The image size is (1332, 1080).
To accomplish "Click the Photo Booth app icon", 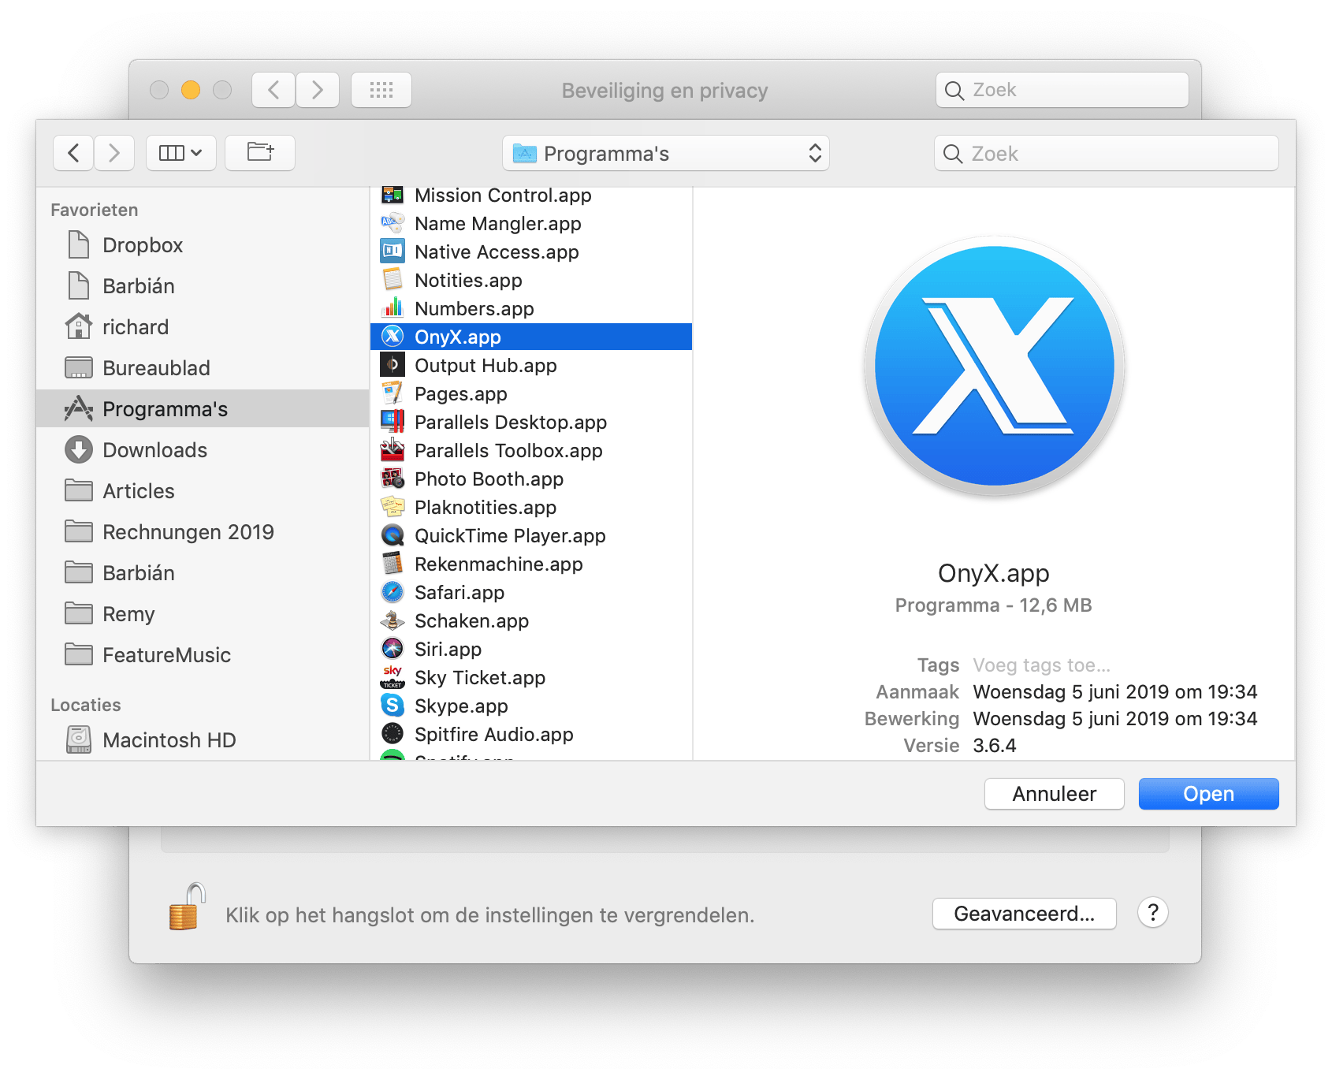I will pos(393,479).
